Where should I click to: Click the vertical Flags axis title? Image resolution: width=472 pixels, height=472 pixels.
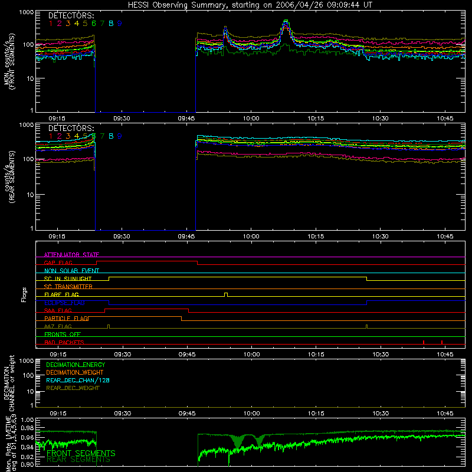pyautogui.click(x=24, y=294)
